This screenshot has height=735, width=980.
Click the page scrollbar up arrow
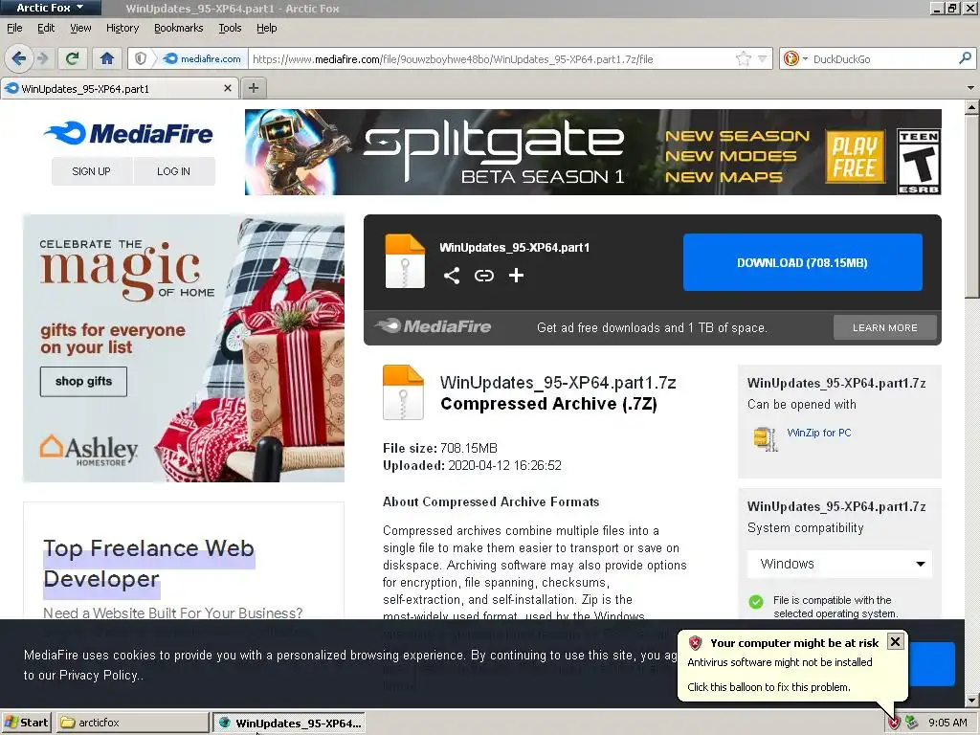pos(972,107)
